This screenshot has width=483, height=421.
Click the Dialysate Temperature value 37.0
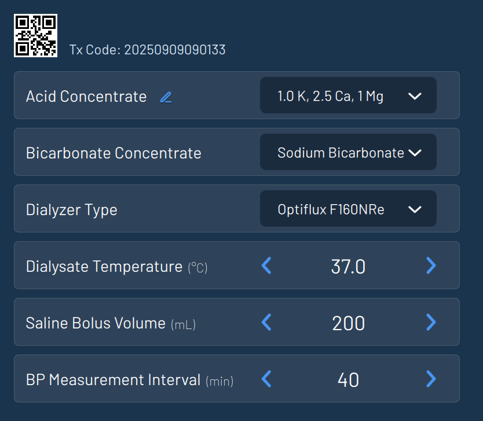(348, 266)
